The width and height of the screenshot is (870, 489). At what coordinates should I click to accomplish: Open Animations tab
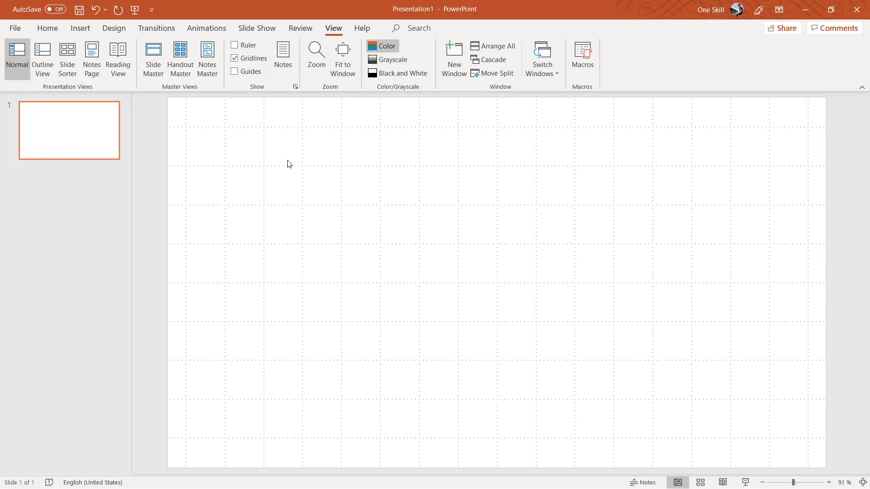[x=206, y=28]
